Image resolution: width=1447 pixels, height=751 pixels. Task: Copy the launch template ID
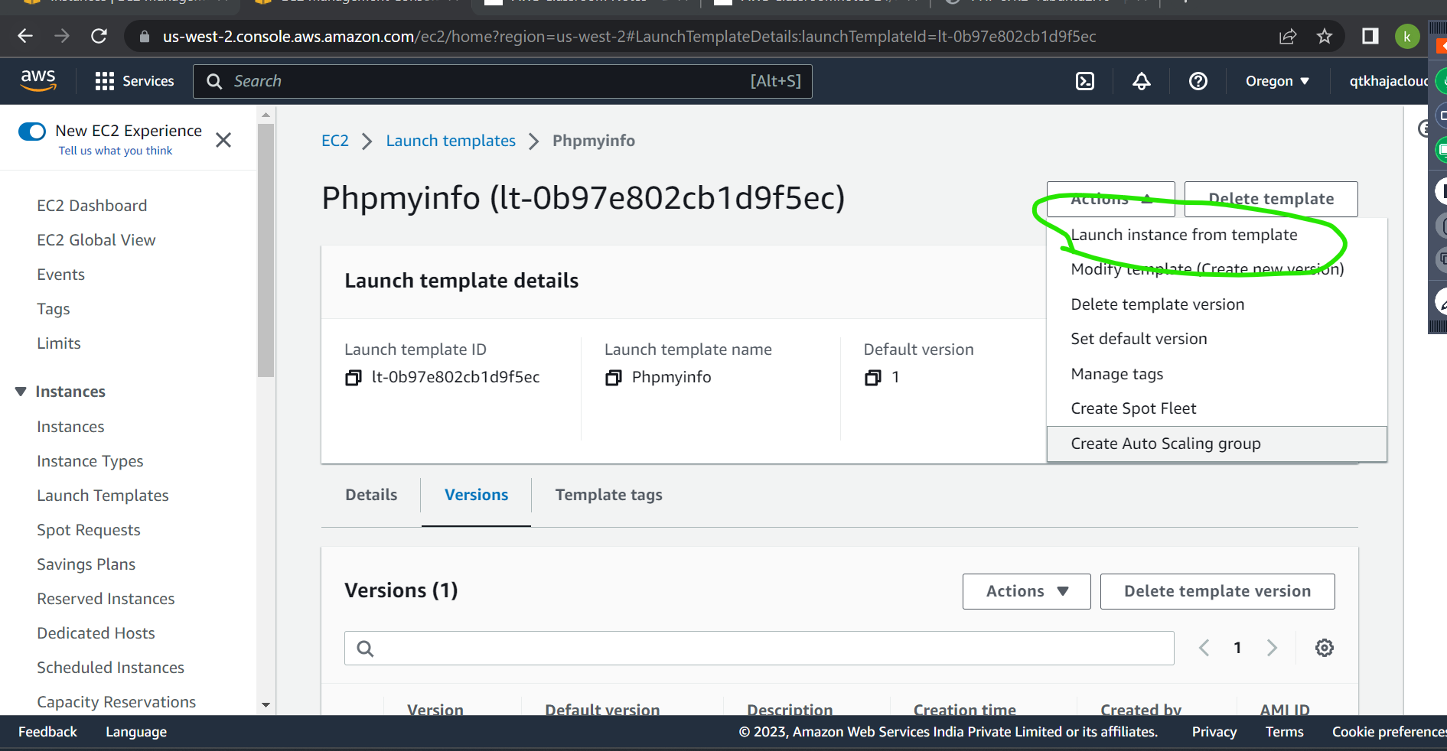click(353, 378)
